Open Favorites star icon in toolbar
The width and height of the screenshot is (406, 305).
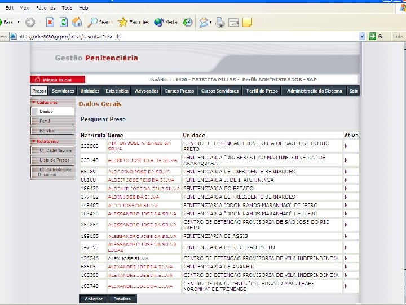pyautogui.click(x=123, y=22)
